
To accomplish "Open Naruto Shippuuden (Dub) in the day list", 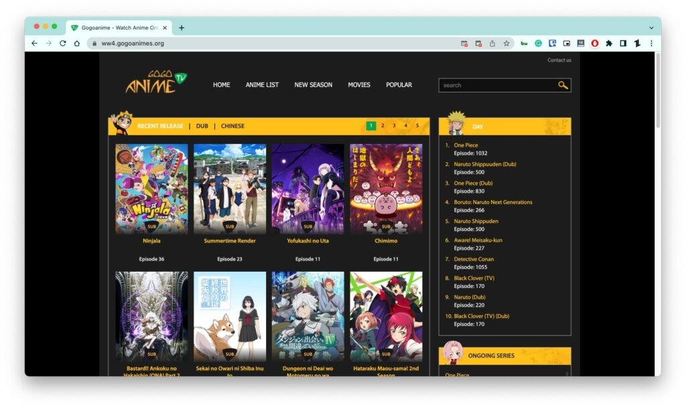I will click(485, 164).
